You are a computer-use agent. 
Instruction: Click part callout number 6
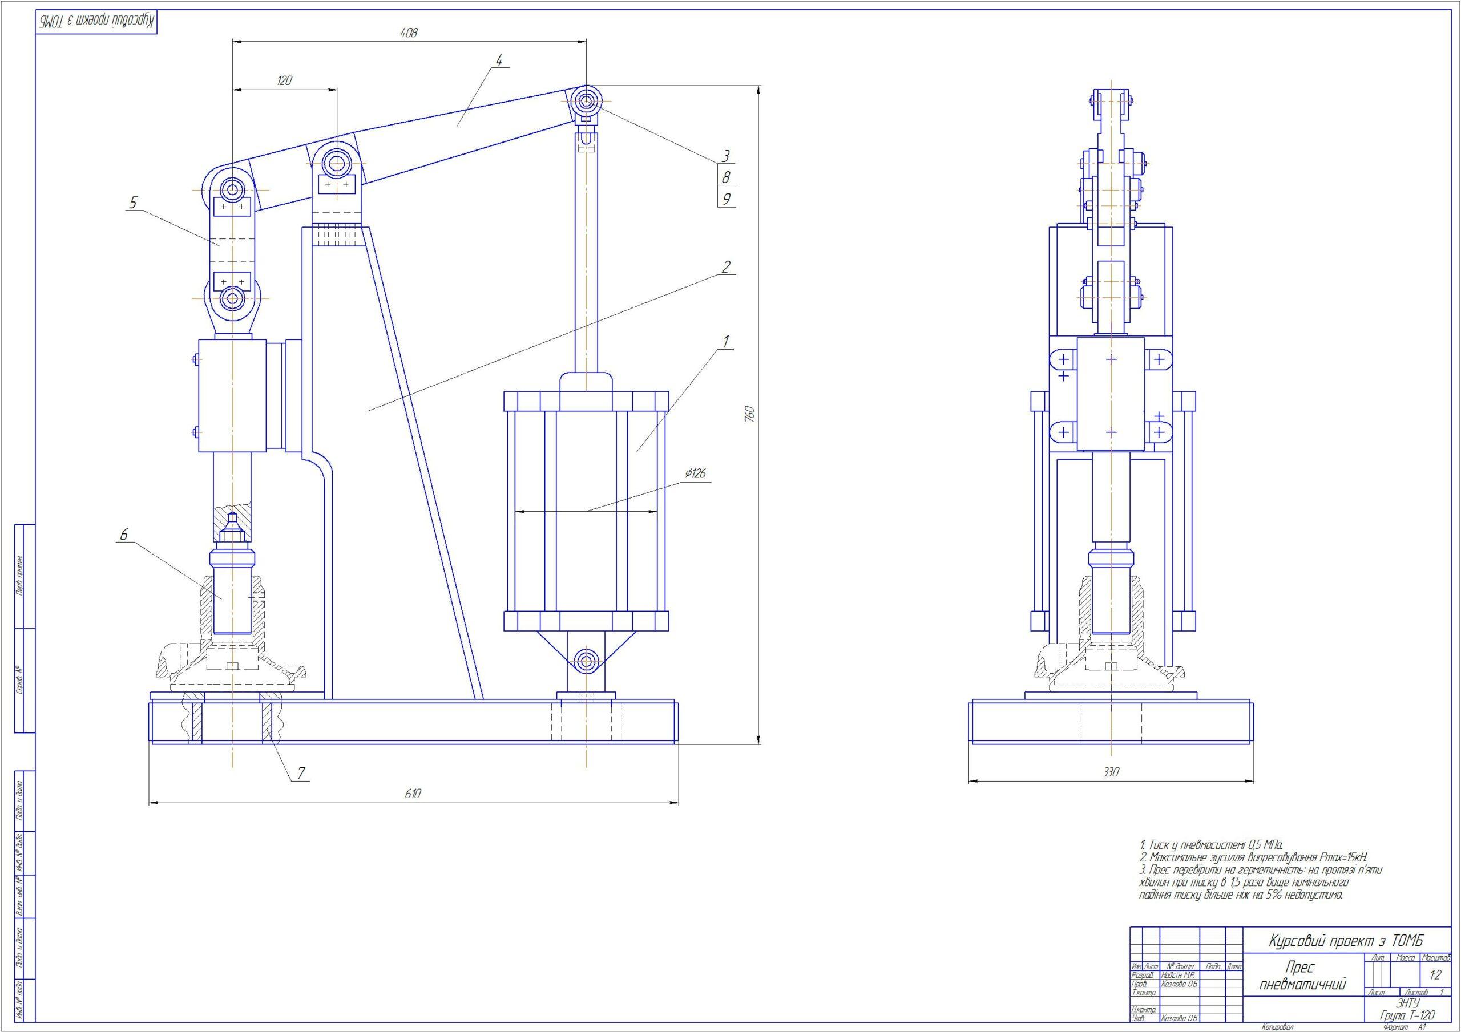[123, 535]
